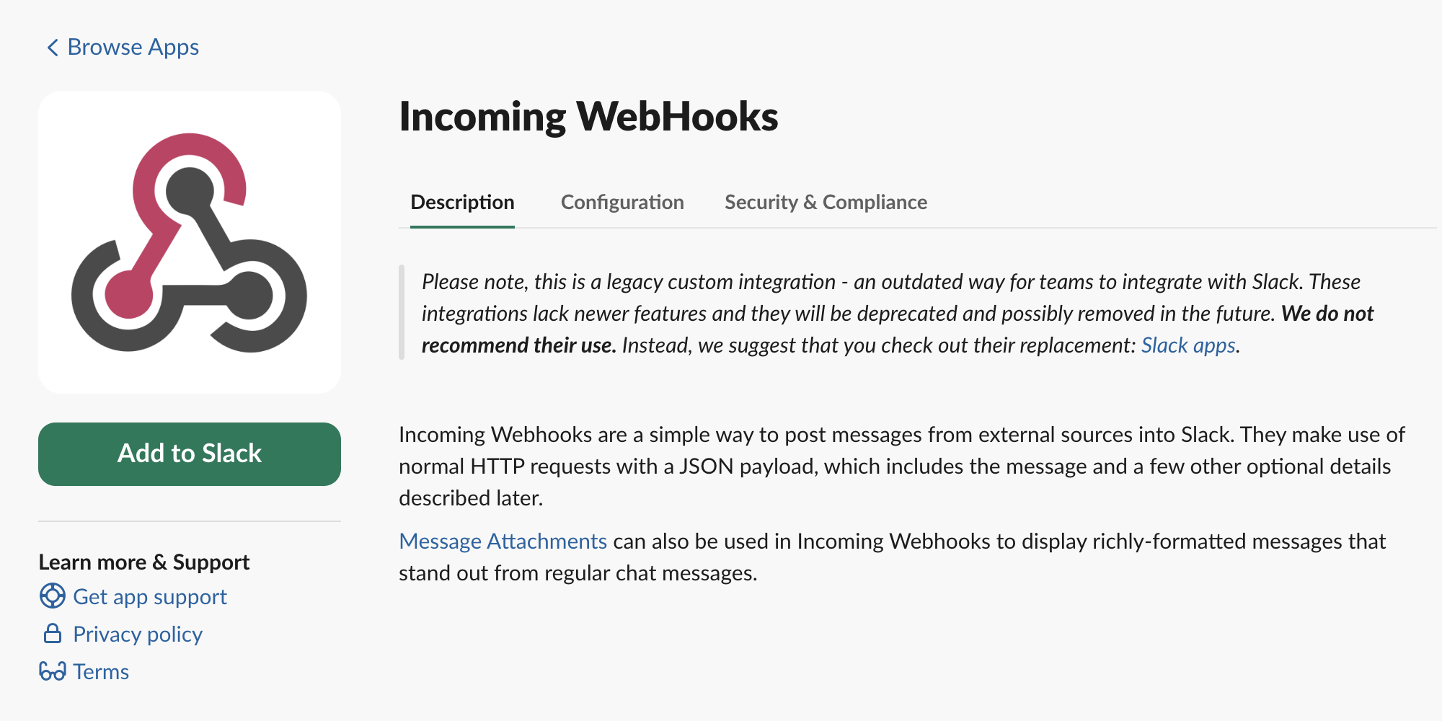Click the grey bar beside legacy notice
The height and width of the screenshot is (721, 1442).
[x=402, y=312]
